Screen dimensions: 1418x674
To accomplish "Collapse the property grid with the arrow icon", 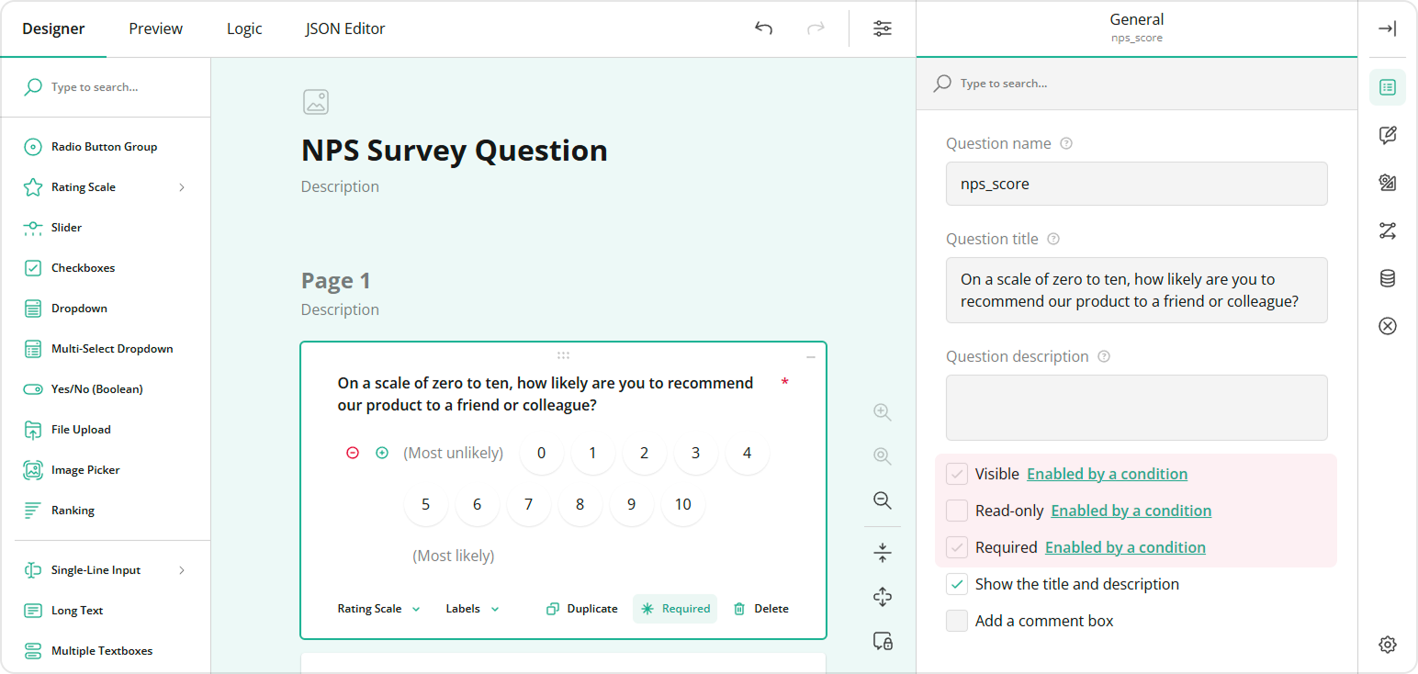I will [x=1388, y=28].
